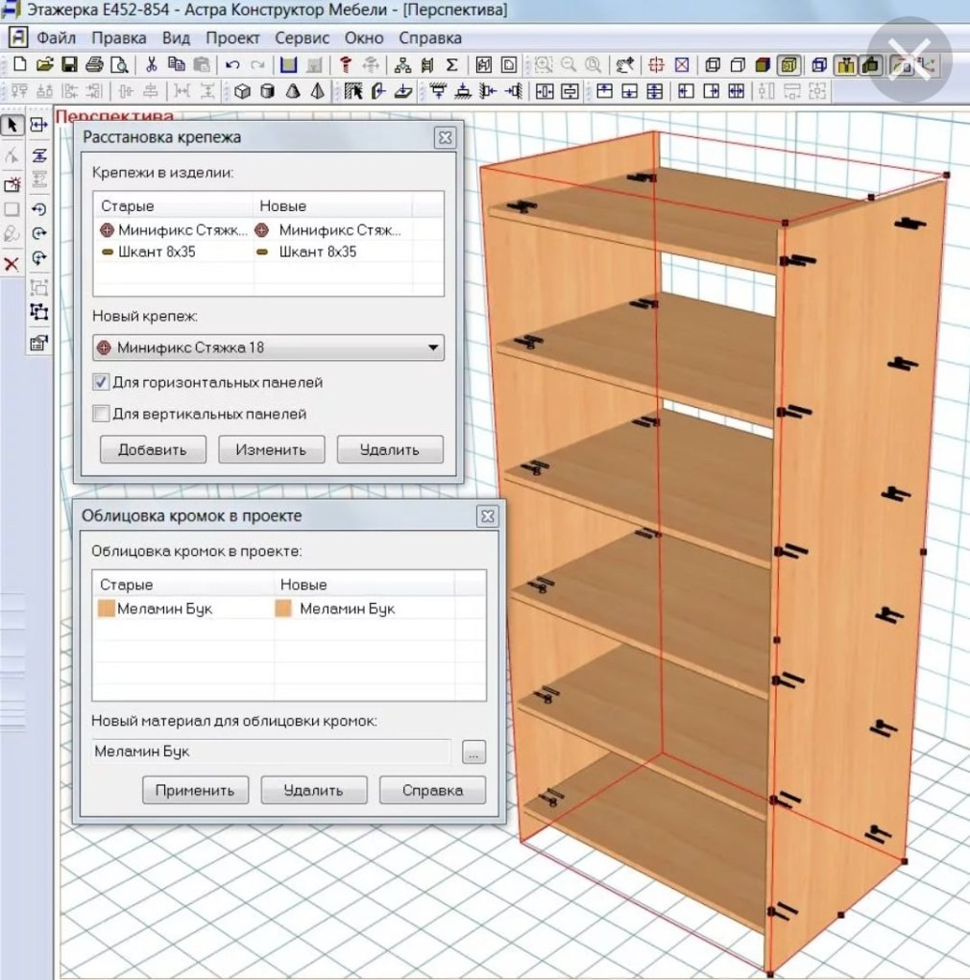Enable 'Для вертикальных панелей' checkbox
Screen dimensions: 970x980
click(x=101, y=414)
